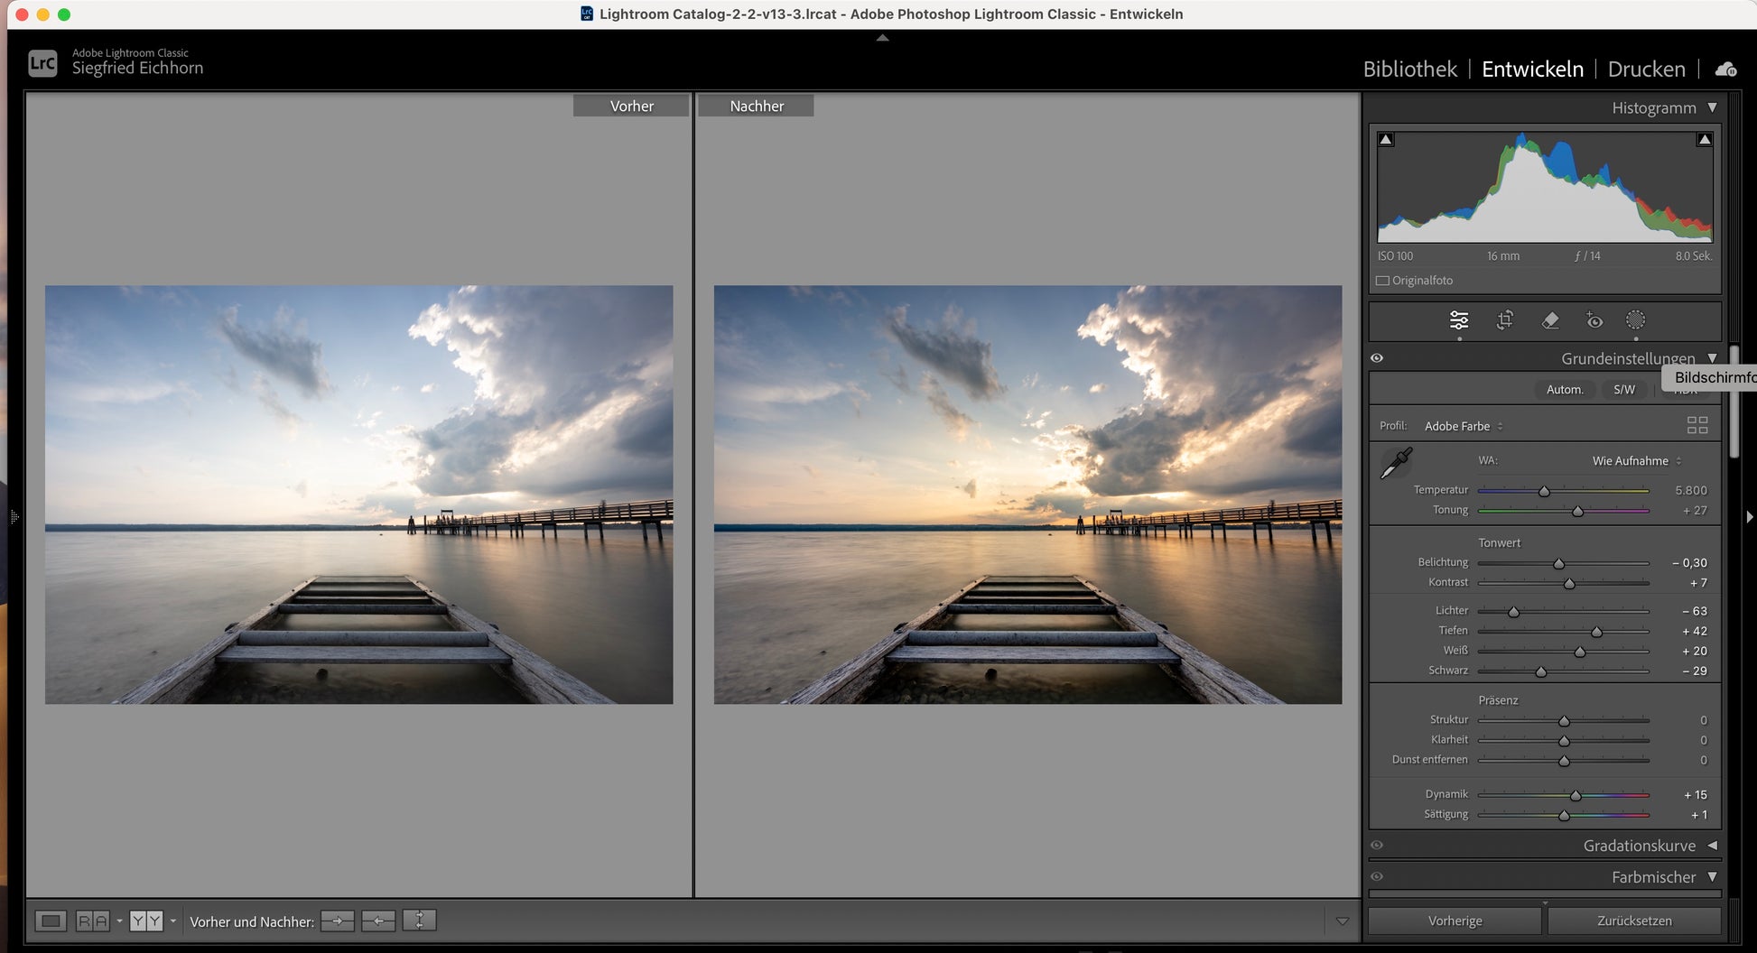Open the Red Eye correction tool
This screenshot has width=1757, height=953.
pyautogui.click(x=1594, y=320)
